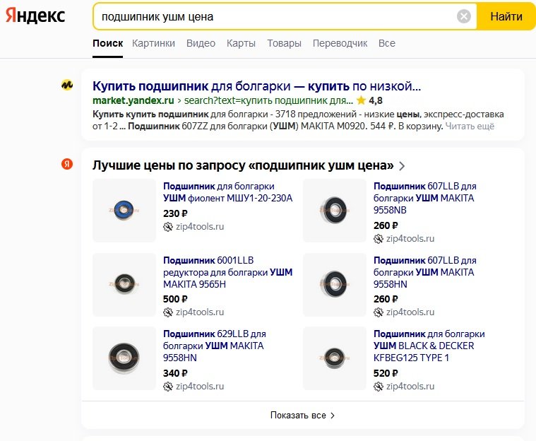Open Подшипник BLACK & DECKER KFBEG125 TYPE 1 link
This screenshot has width=536, height=441.
coord(429,346)
